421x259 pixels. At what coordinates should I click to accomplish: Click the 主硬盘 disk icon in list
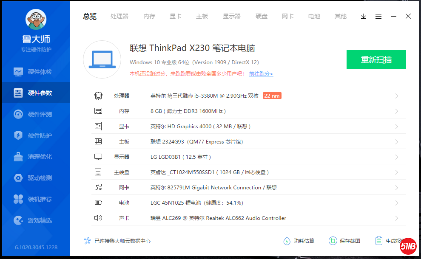[98, 172]
